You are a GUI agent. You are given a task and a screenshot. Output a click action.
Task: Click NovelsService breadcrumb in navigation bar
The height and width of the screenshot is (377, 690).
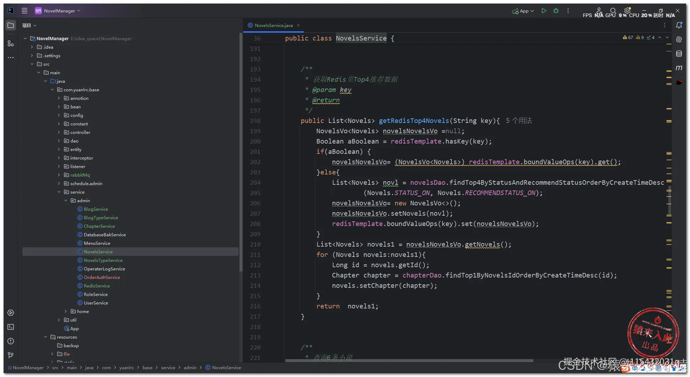(226, 367)
